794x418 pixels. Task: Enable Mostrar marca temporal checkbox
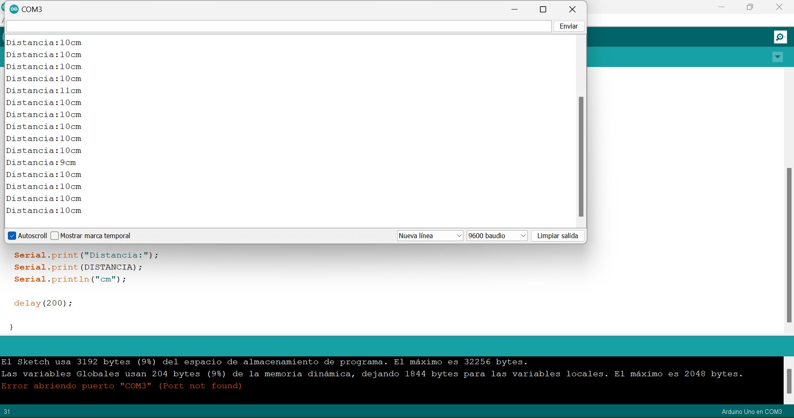(x=55, y=236)
